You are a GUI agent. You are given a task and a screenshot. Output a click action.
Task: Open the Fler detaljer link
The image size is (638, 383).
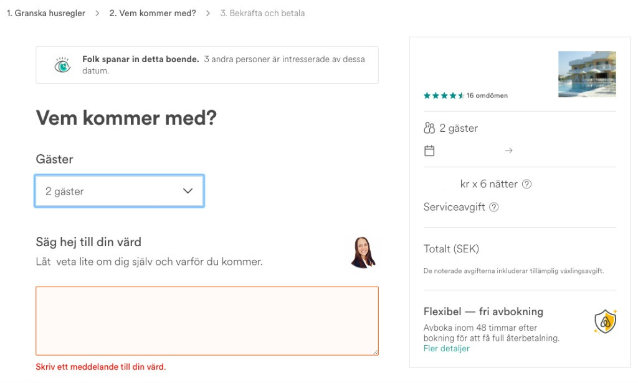click(446, 348)
